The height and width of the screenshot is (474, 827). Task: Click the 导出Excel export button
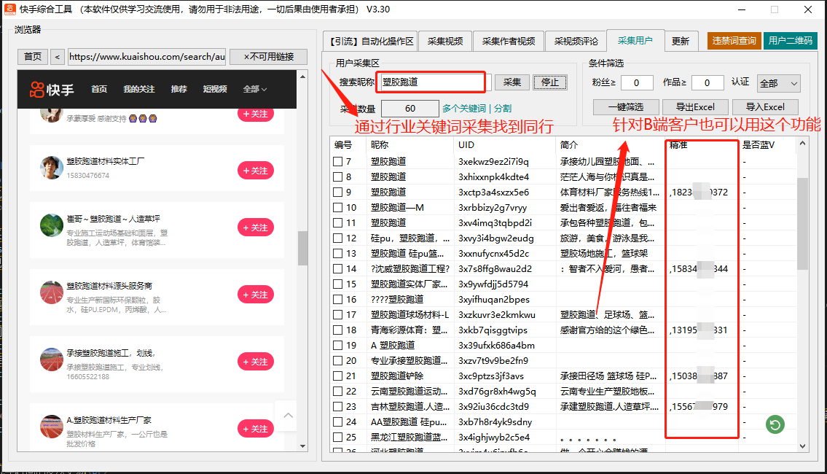(x=694, y=106)
